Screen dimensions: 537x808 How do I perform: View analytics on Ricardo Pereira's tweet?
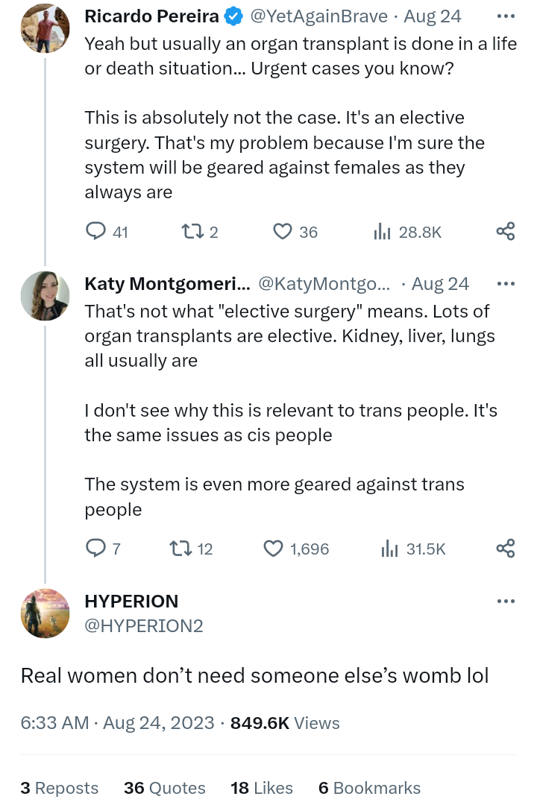[x=383, y=232]
